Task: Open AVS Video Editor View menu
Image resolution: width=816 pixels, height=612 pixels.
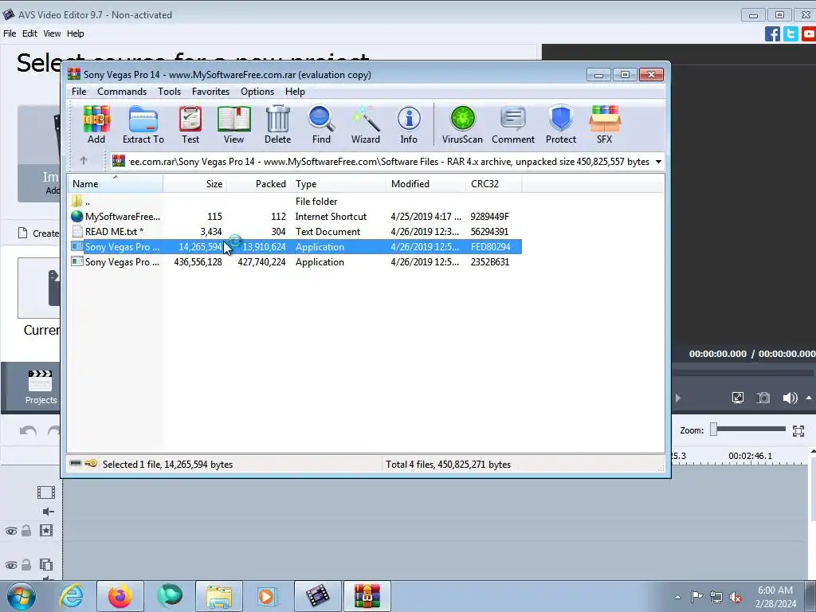Action: (x=52, y=33)
